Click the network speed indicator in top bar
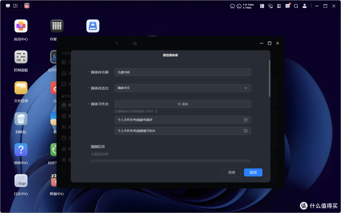 coord(248,6)
